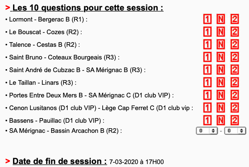
Task: Choose 2 for Talence - Cestas B
Action: (x=235, y=44)
